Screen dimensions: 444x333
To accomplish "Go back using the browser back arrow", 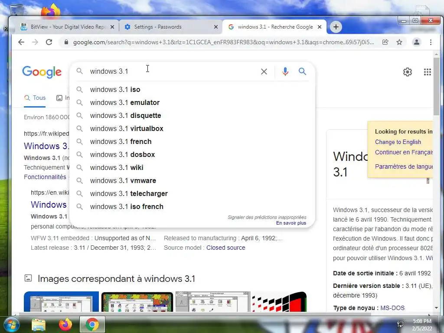I will coord(21,42).
